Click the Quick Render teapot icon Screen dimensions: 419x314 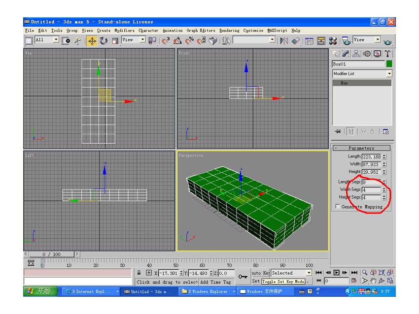(x=387, y=42)
